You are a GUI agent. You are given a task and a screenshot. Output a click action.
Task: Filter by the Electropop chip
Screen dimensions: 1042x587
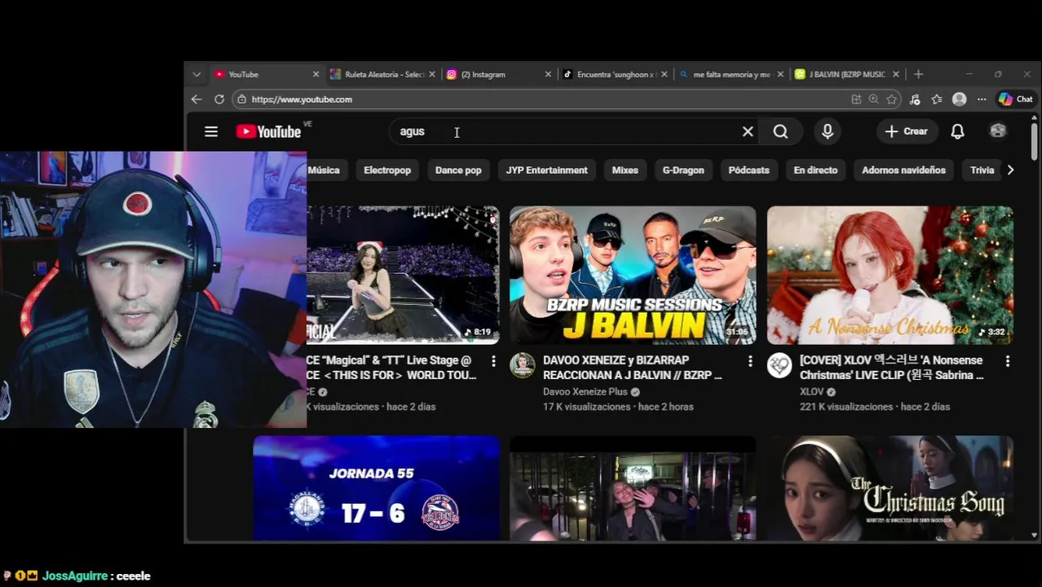tap(387, 170)
